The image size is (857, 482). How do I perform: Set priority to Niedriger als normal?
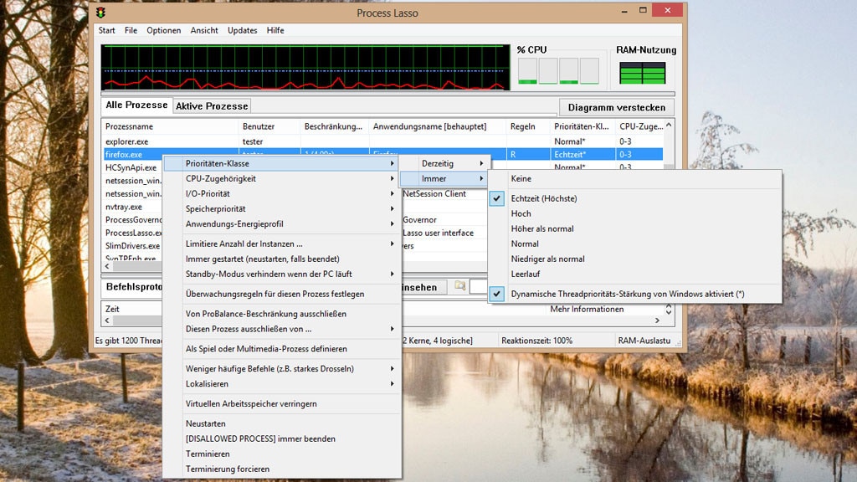(x=547, y=259)
